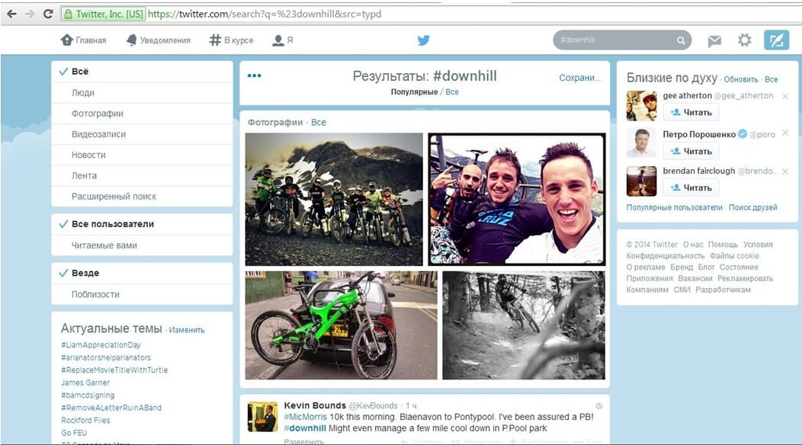The width and height of the screenshot is (802, 445).
Task: Dismiss gee atherton suggestion
Action: click(x=785, y=96)
